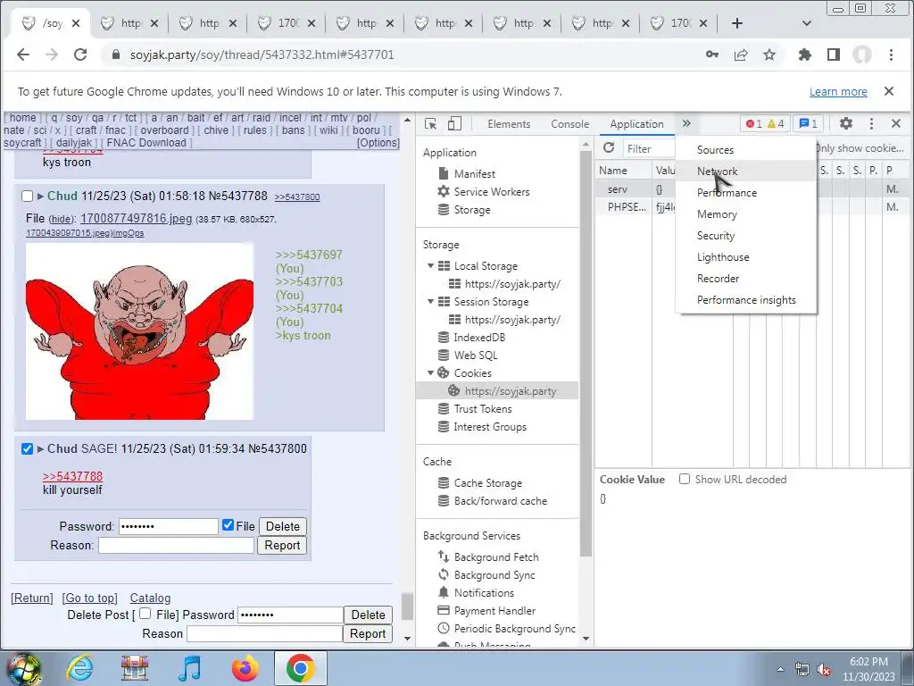Click the browser forward arrow
The image size is (914, 686).
(x=52, y=54)
